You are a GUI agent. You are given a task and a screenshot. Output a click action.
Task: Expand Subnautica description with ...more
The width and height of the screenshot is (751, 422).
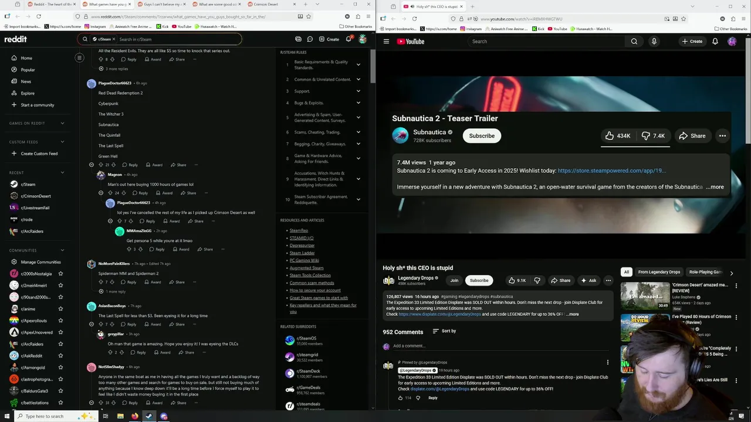click(x=715, y=187)
